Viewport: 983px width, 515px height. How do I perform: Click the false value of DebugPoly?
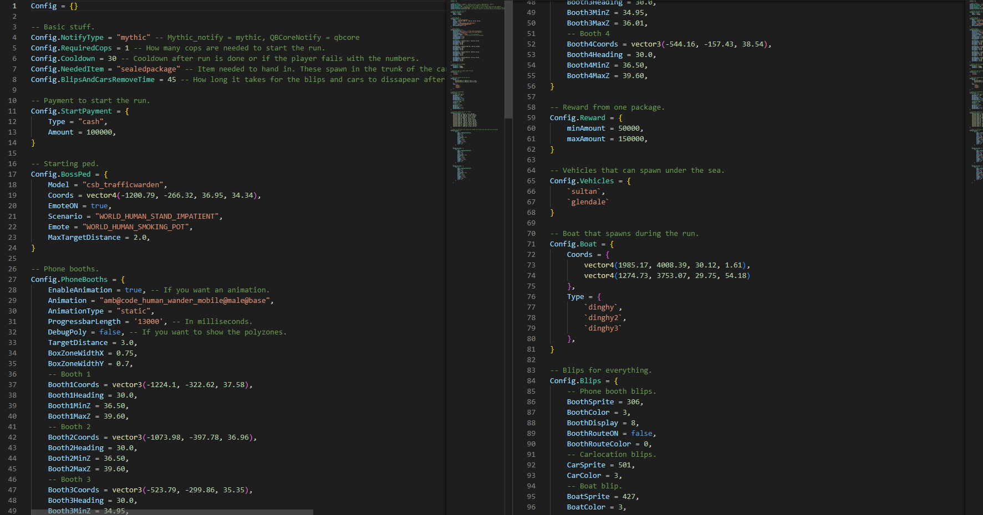(110, 332)
